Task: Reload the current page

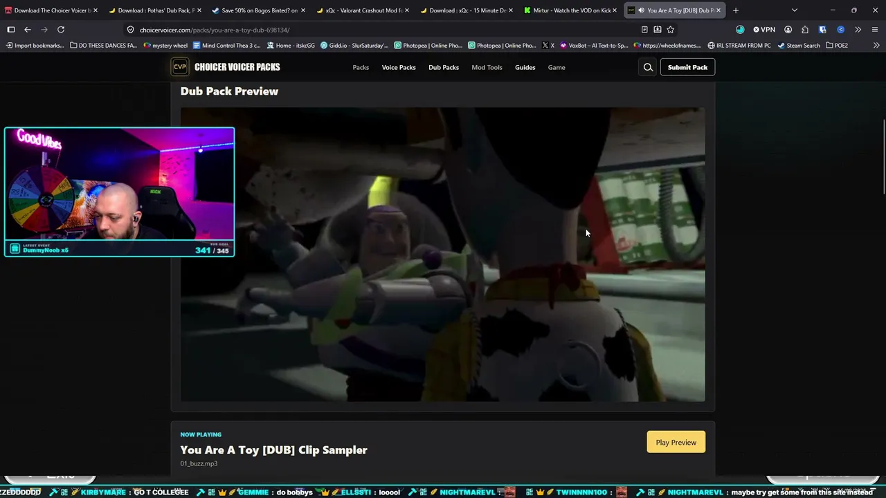Action: 61,30
